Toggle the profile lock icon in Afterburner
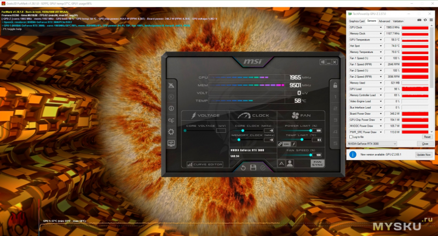Viewport: 438px width, 236px height. [x=335, y=85]
